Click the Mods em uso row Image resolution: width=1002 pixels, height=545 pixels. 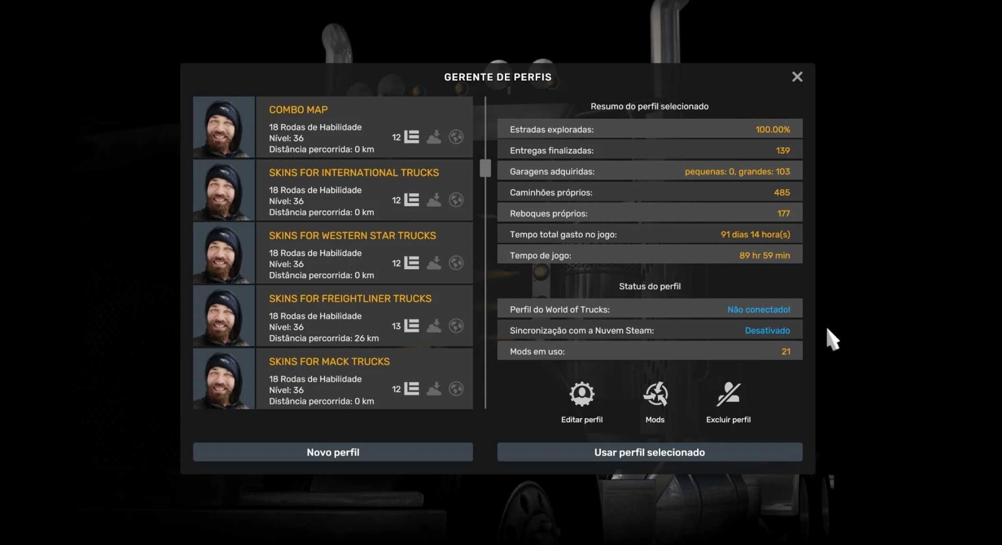point(649,352)
